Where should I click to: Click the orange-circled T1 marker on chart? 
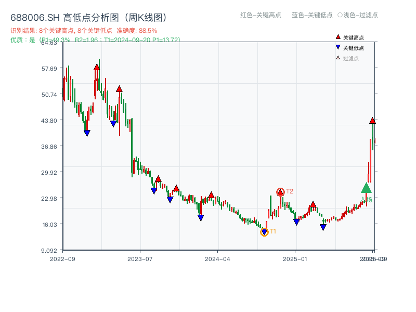coord(264,231)
